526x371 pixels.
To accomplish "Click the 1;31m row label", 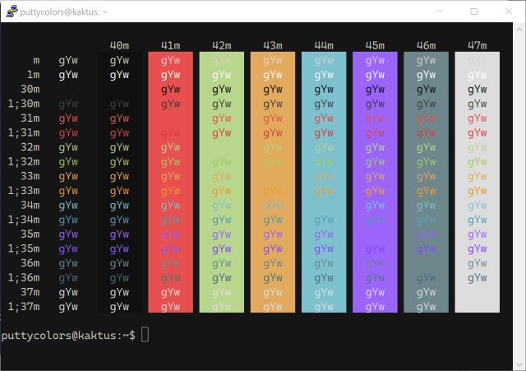I will point(24,132).
